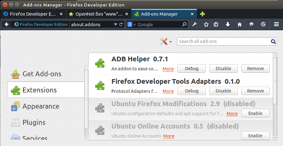Debug Firefox Developer Tools Adapters

[192, 91]
